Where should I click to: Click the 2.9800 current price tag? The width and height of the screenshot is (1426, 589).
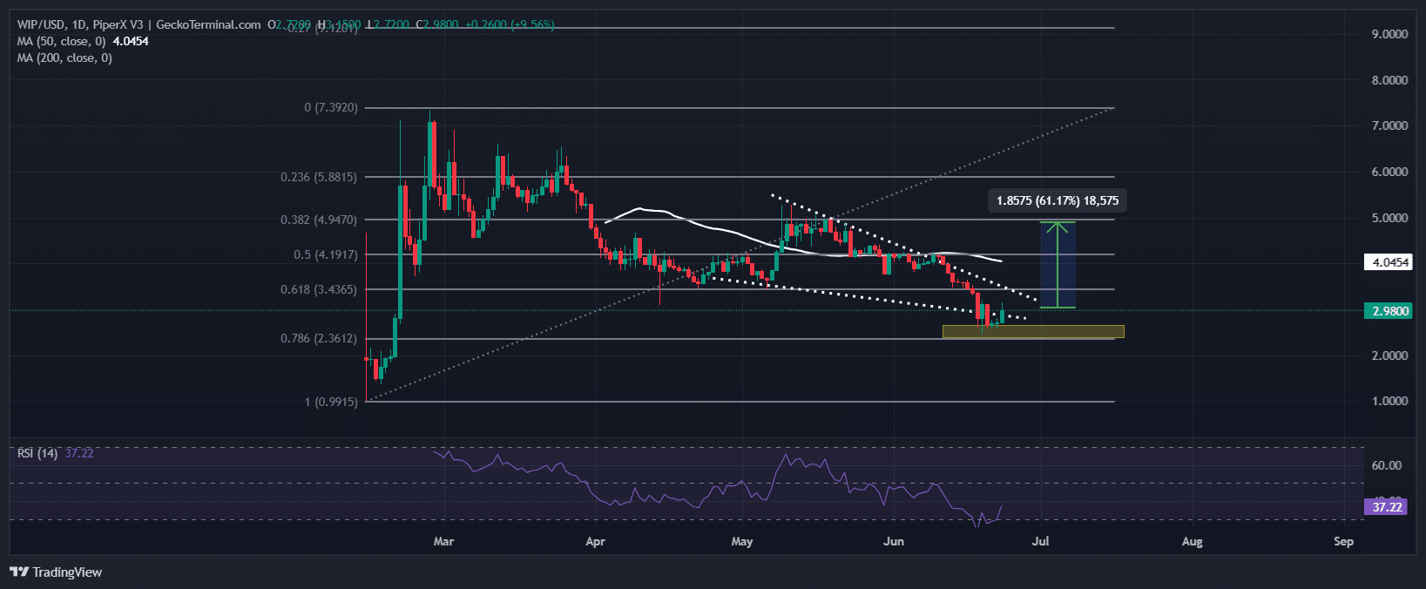click(1390, 311)
